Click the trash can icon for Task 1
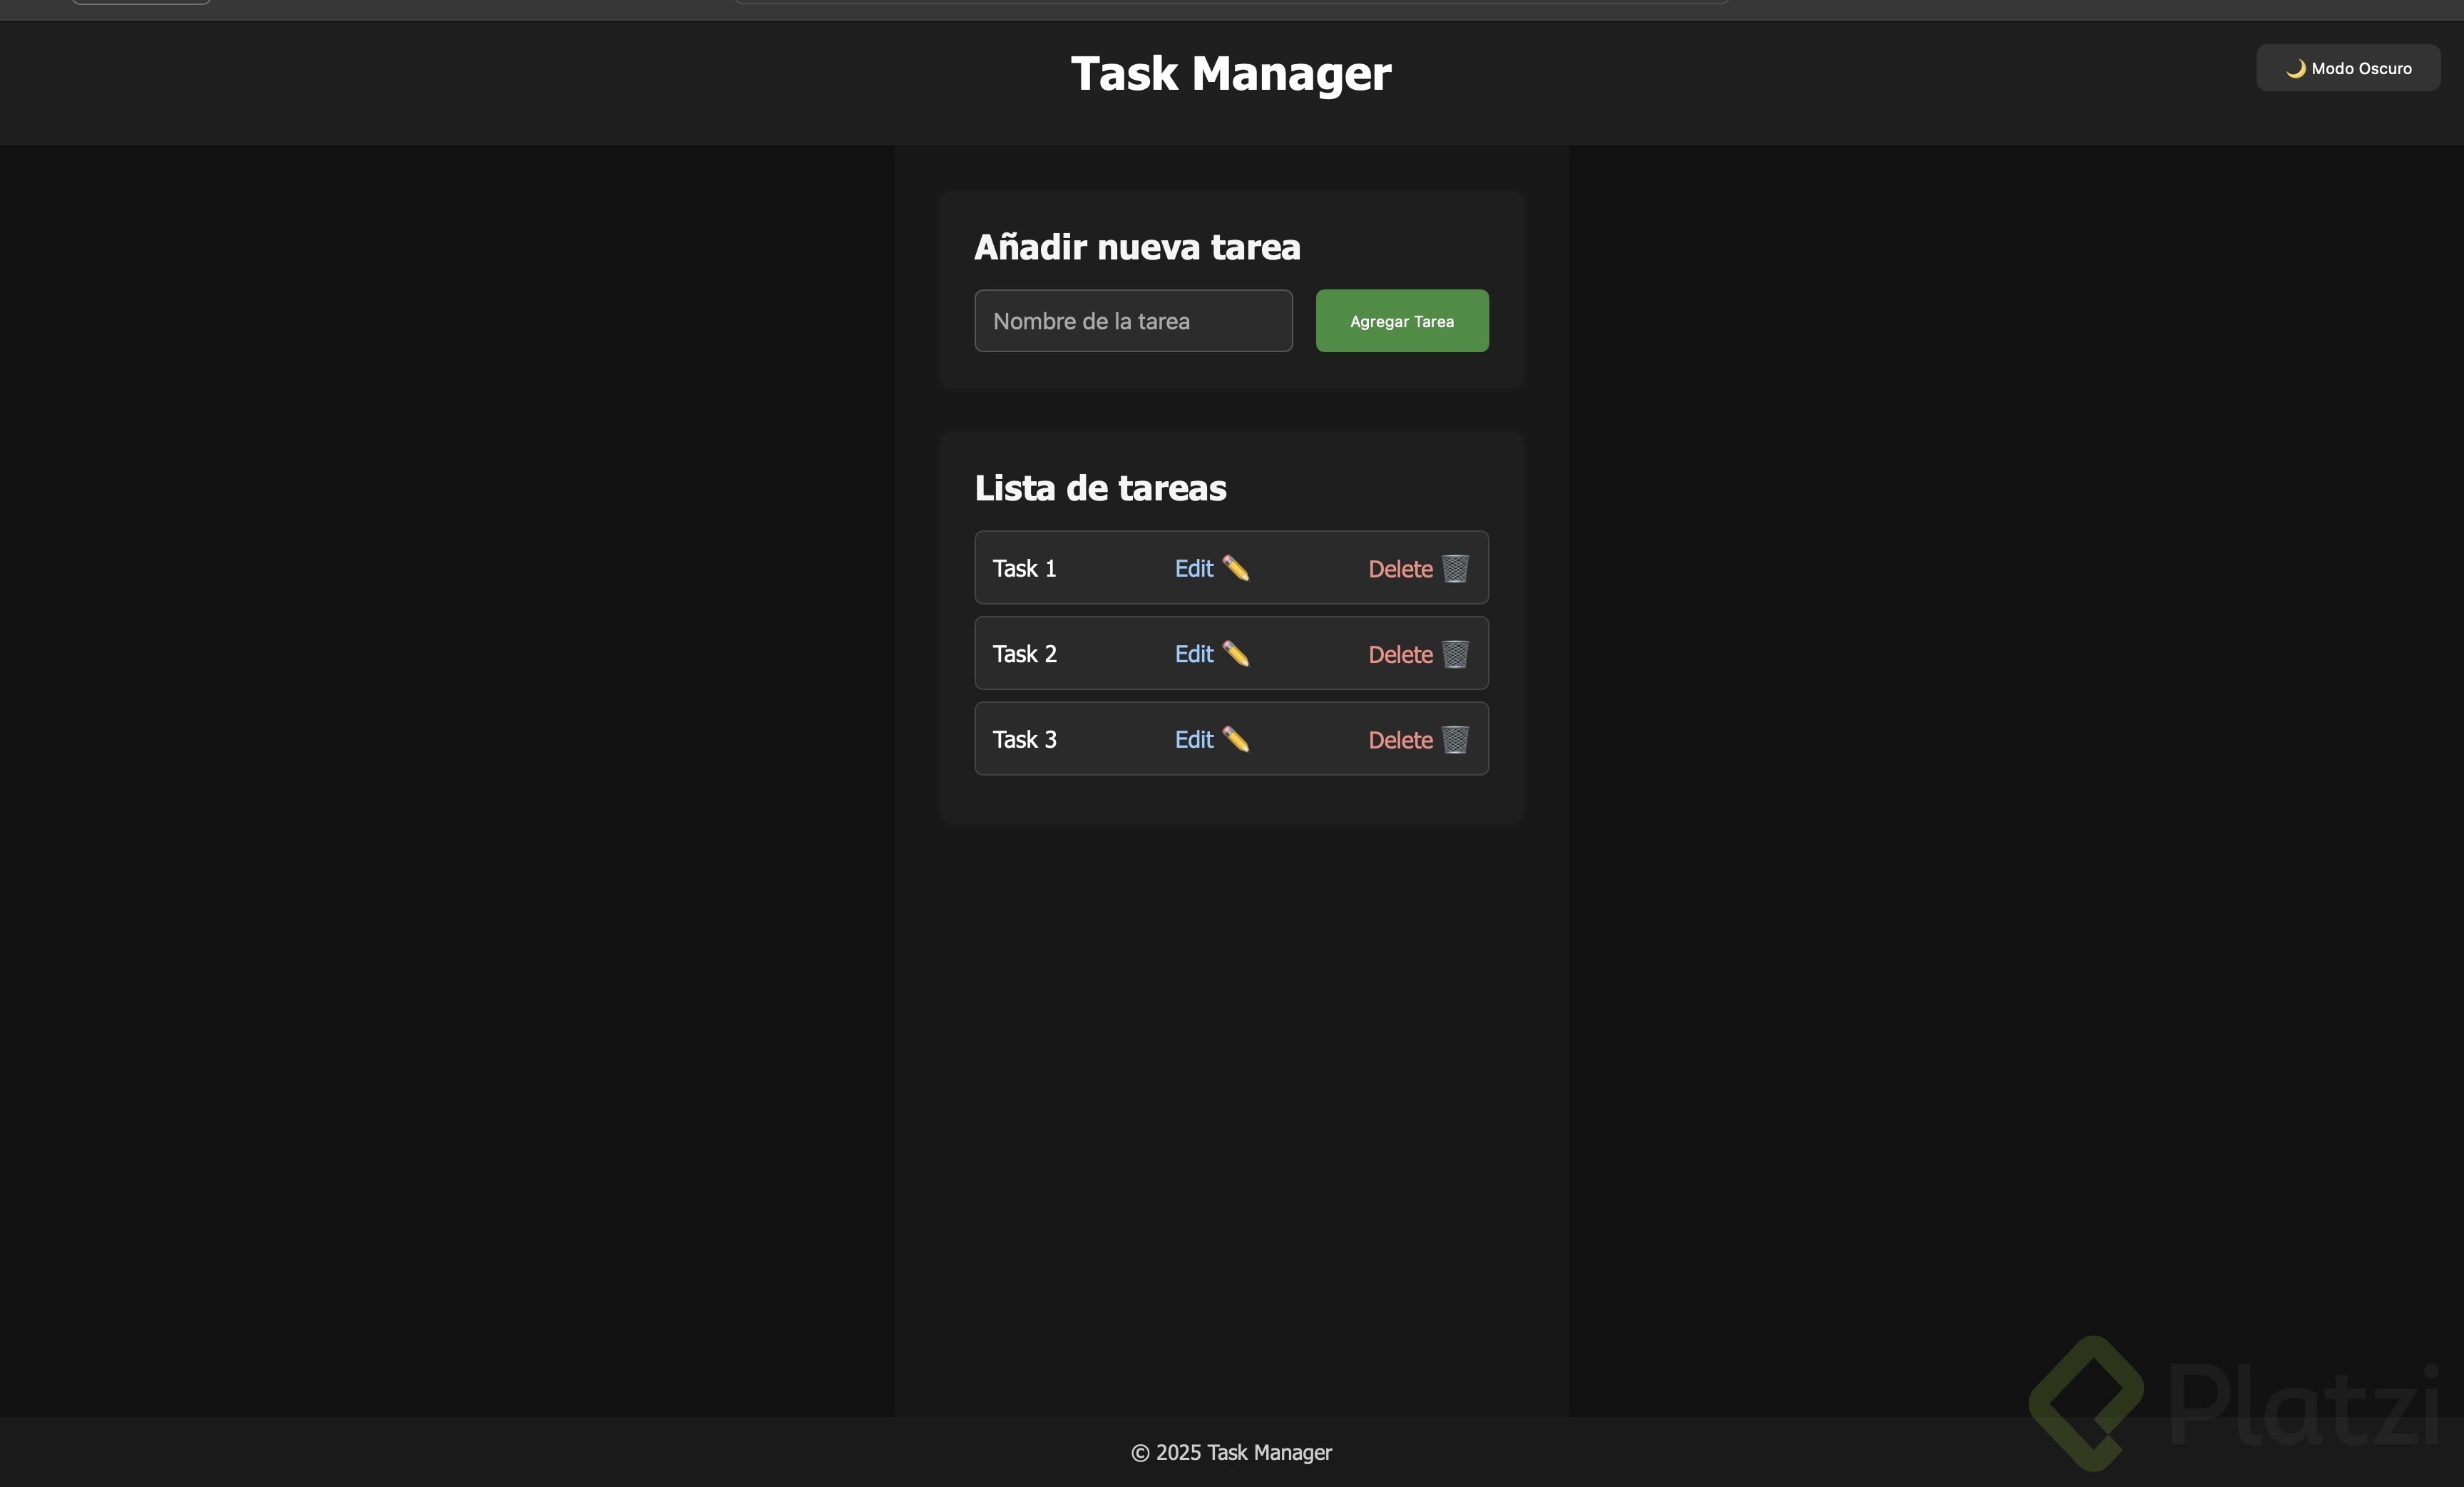 point(1455,568)
